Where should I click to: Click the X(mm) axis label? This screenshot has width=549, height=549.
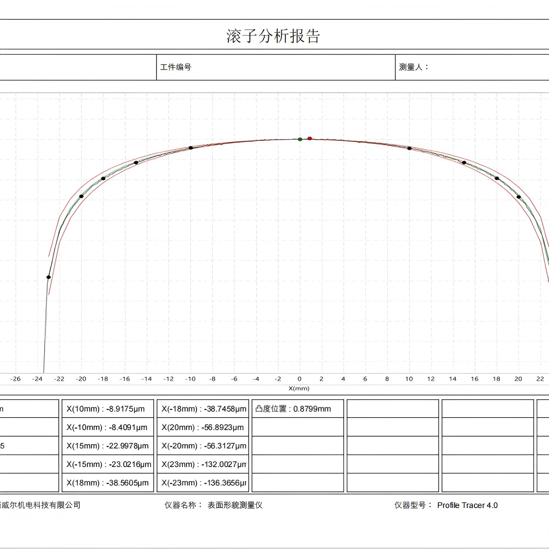tap(299, 388)
